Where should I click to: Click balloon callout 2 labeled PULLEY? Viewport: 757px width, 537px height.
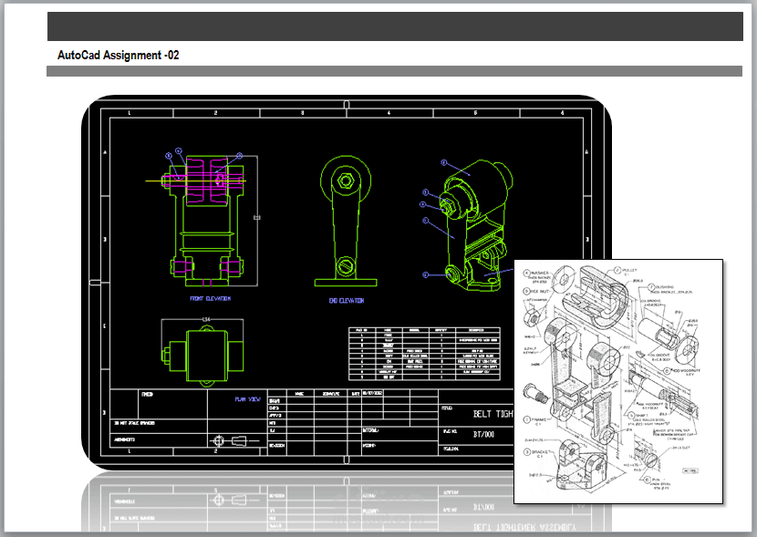click(617, 269)
